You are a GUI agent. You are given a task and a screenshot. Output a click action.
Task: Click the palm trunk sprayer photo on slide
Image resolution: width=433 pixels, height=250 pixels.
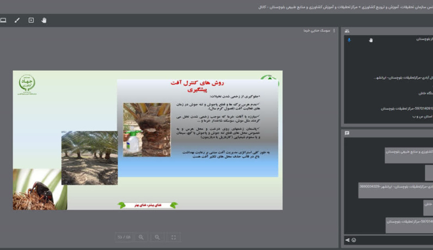coord(147,130)
